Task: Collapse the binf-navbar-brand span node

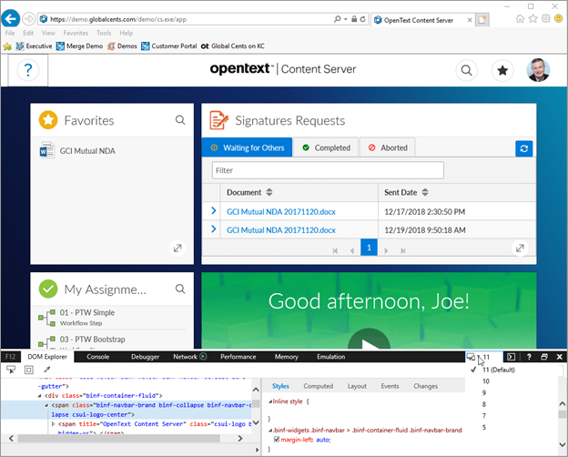Action: (46, 405)
